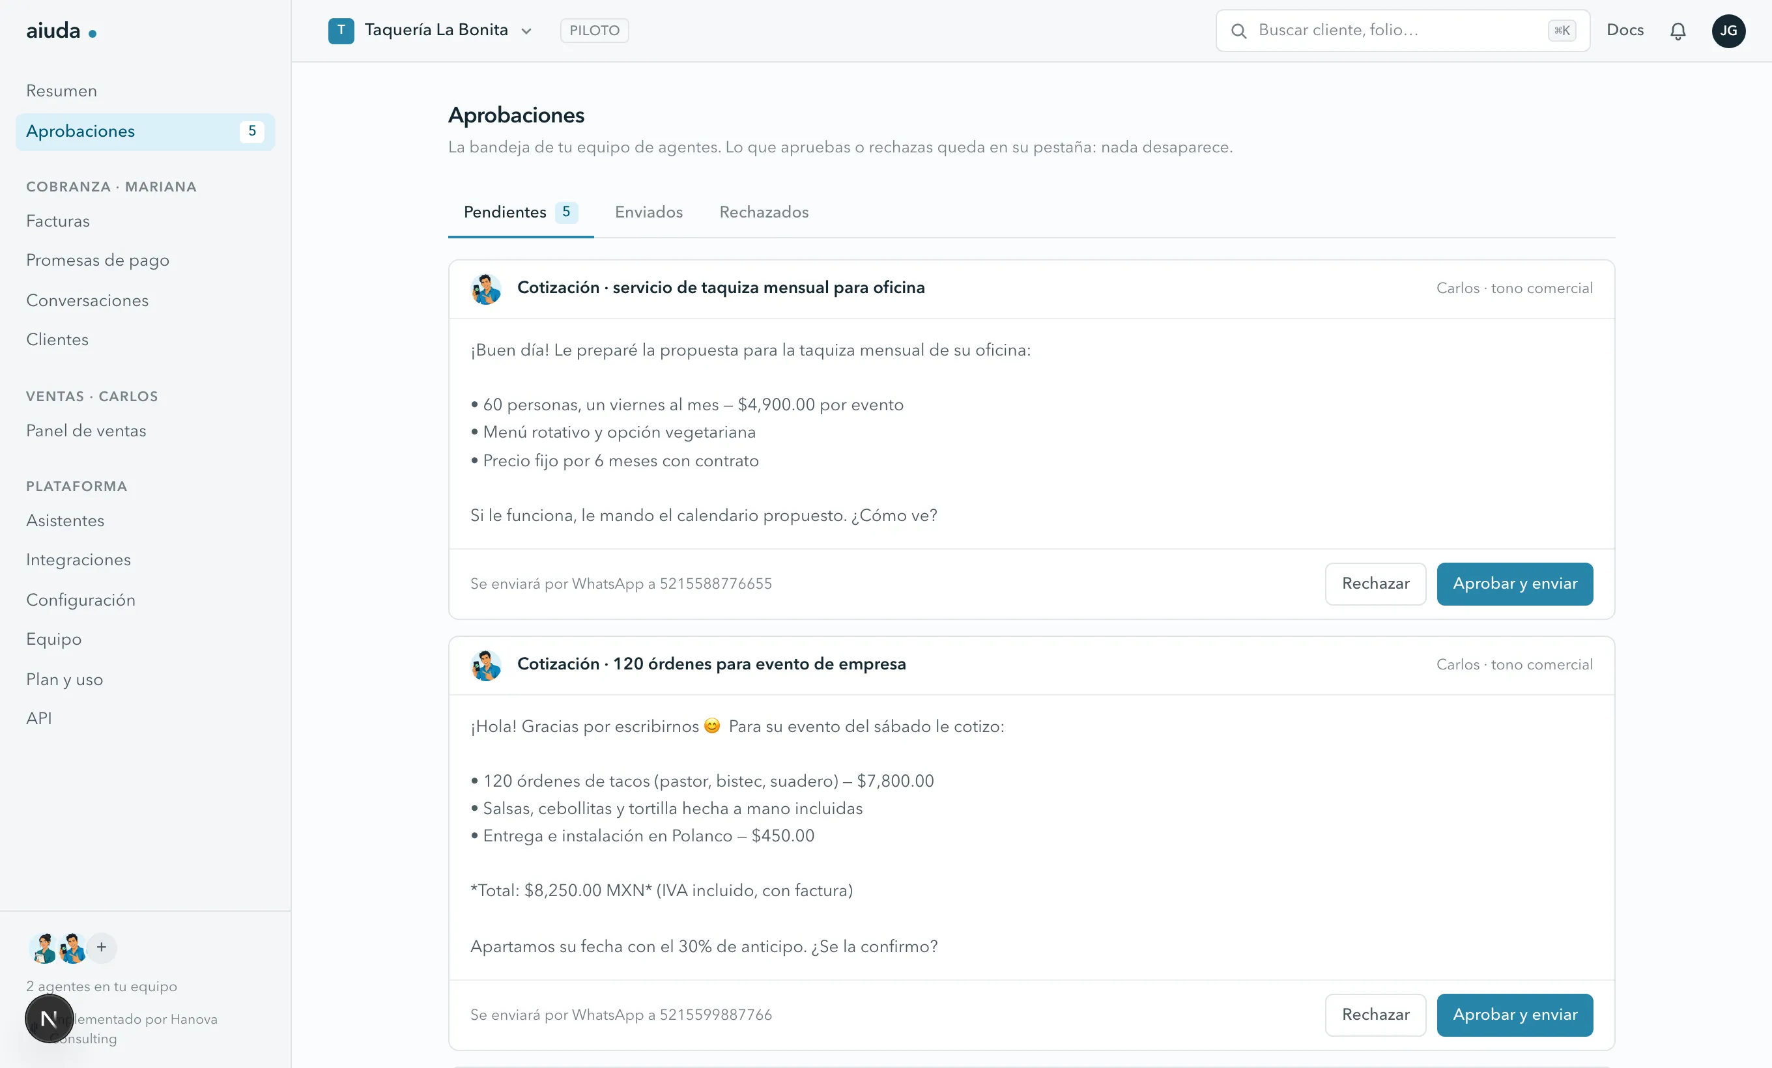Click the search magnifier icon
Screen dimensions: 1772x1068
click(1238, 31)
